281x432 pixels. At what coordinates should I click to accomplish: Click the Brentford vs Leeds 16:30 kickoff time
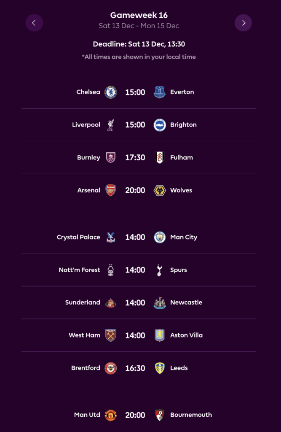pyautogui.click(x=135, y=368)
